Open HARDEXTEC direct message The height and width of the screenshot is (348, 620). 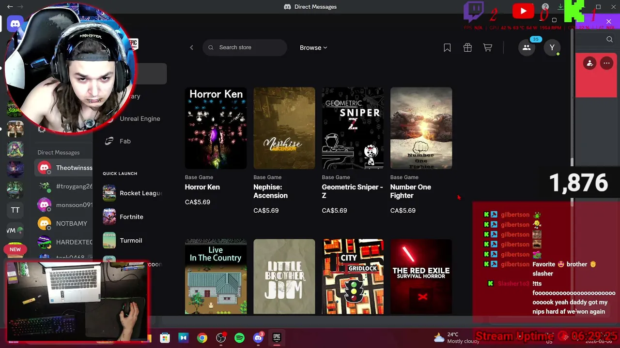click(x=65, y=242)
